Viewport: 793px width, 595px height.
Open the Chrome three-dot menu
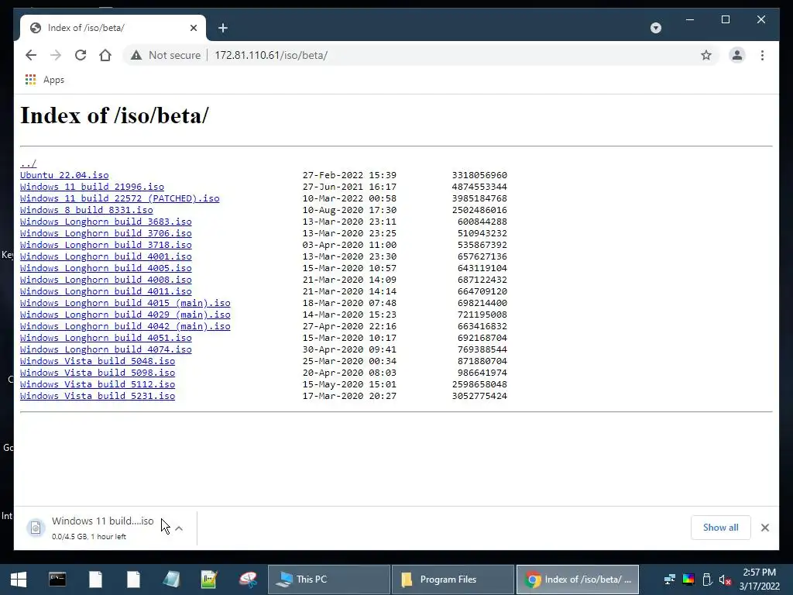coord(762,55)
